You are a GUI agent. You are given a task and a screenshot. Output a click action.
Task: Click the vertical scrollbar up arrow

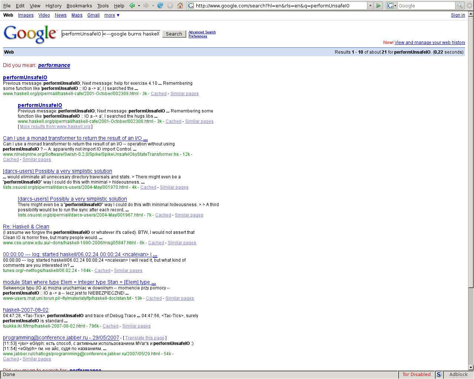click(471, 14)
